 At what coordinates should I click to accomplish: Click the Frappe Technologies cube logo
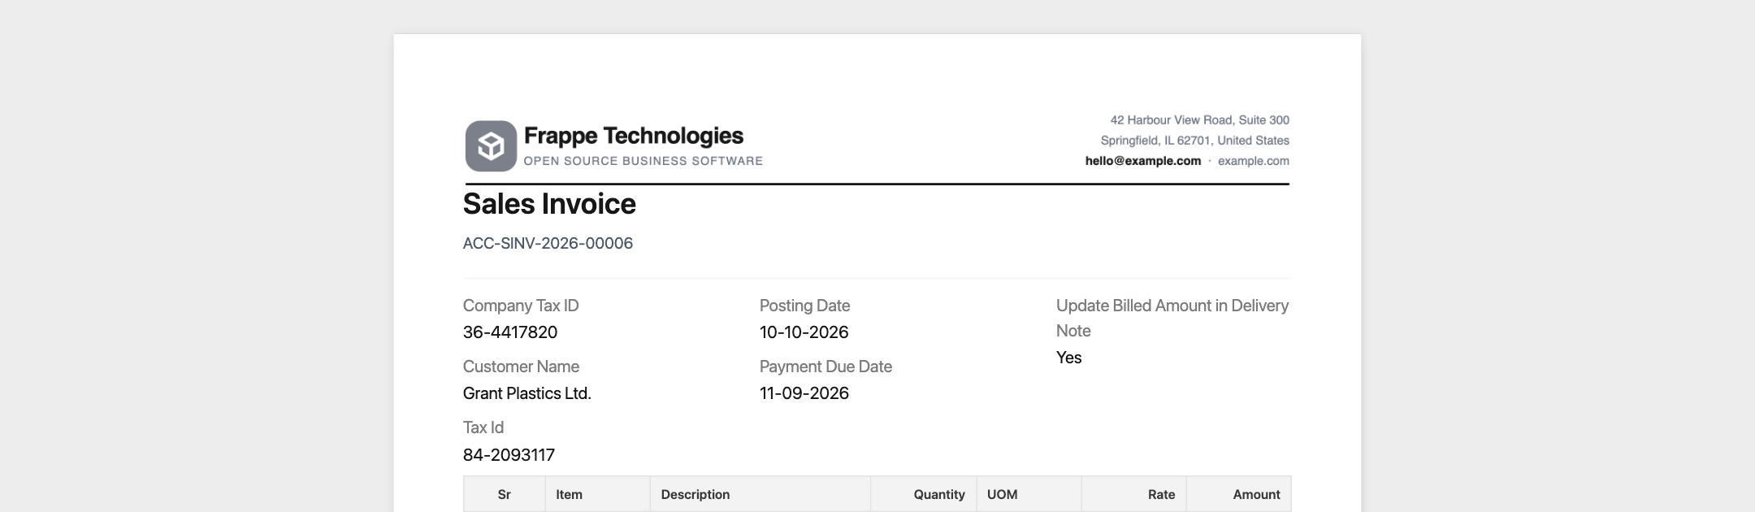click(491, 146)
